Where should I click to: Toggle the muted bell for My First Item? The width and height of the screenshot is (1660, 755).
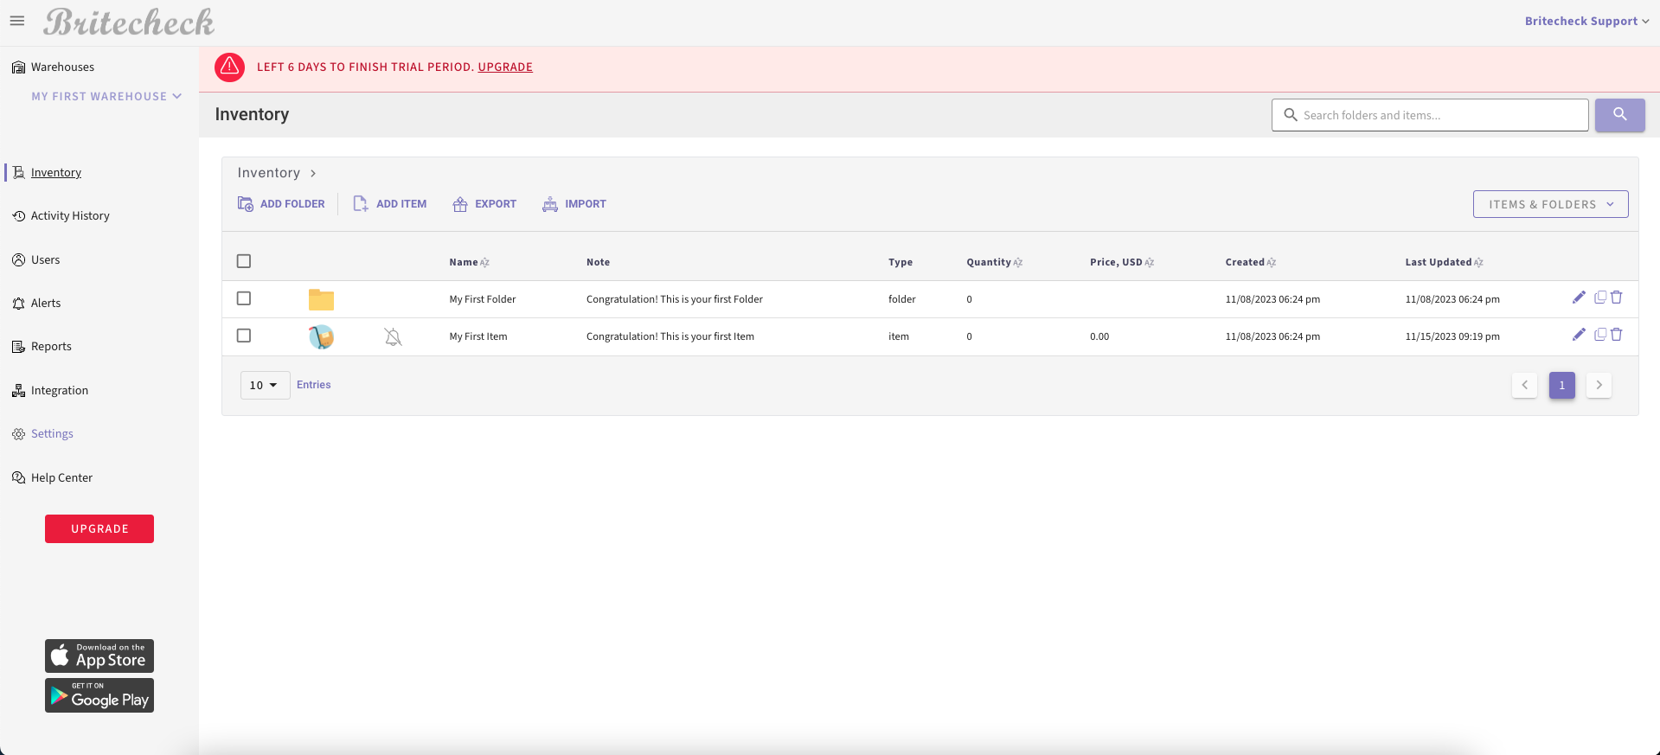point(393,337)
